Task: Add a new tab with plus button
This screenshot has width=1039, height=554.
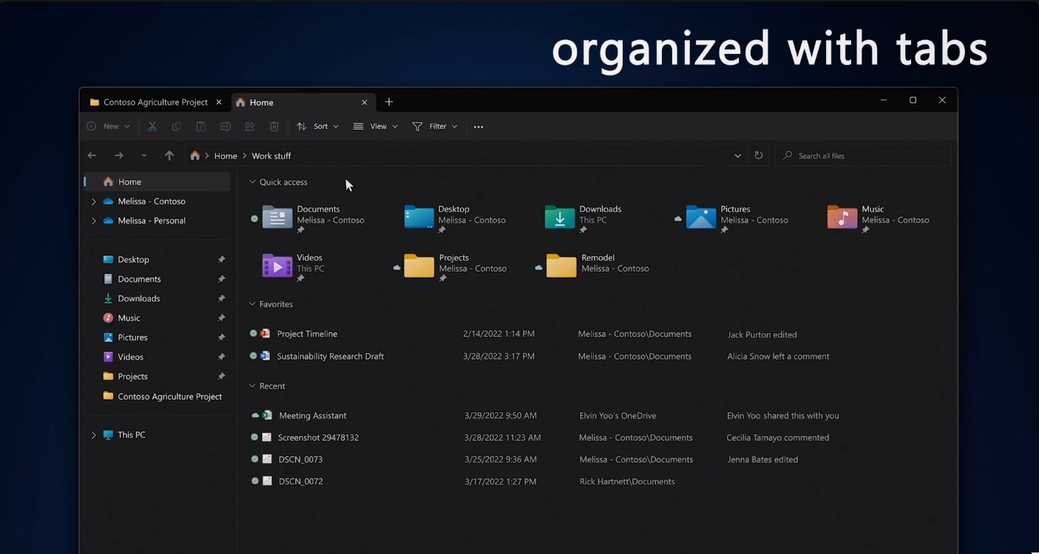Action: pyautogui.click(x=389, y=102)
